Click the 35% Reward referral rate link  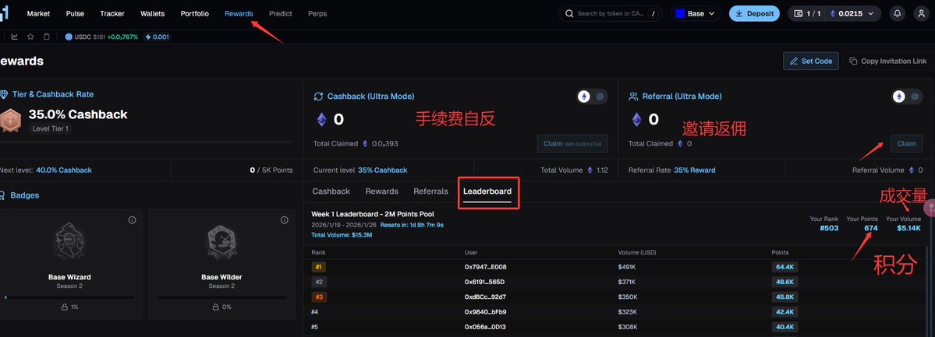pos(695,170)
